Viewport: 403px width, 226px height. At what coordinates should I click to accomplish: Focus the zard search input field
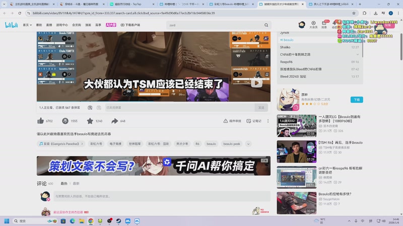click(215, 25)
